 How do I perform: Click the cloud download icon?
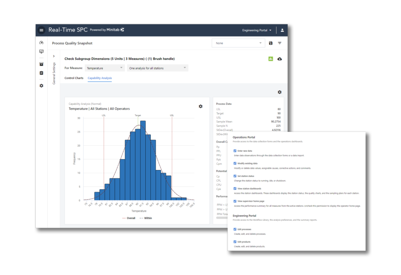pyautogui.click(x=280, y=59)
